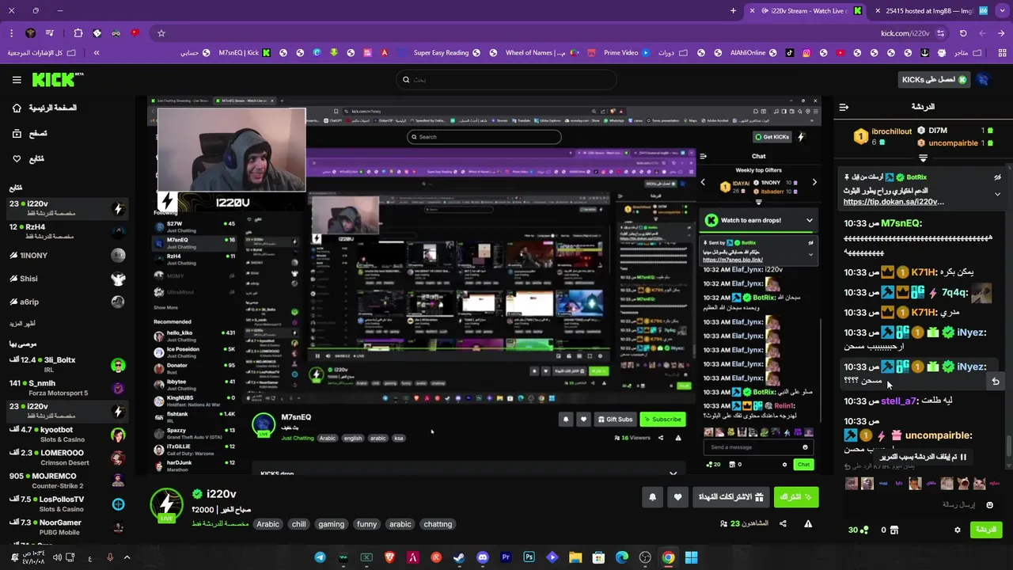The width and height of the screenshot is (1013, 570).
Task: Click the live stream video player
Action: pyautogui.click(x=484, y=285)
